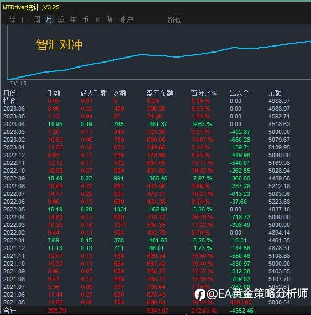Select the 2022.03 month row
Screen dimensions: 311x315
(x=146, y=225)
